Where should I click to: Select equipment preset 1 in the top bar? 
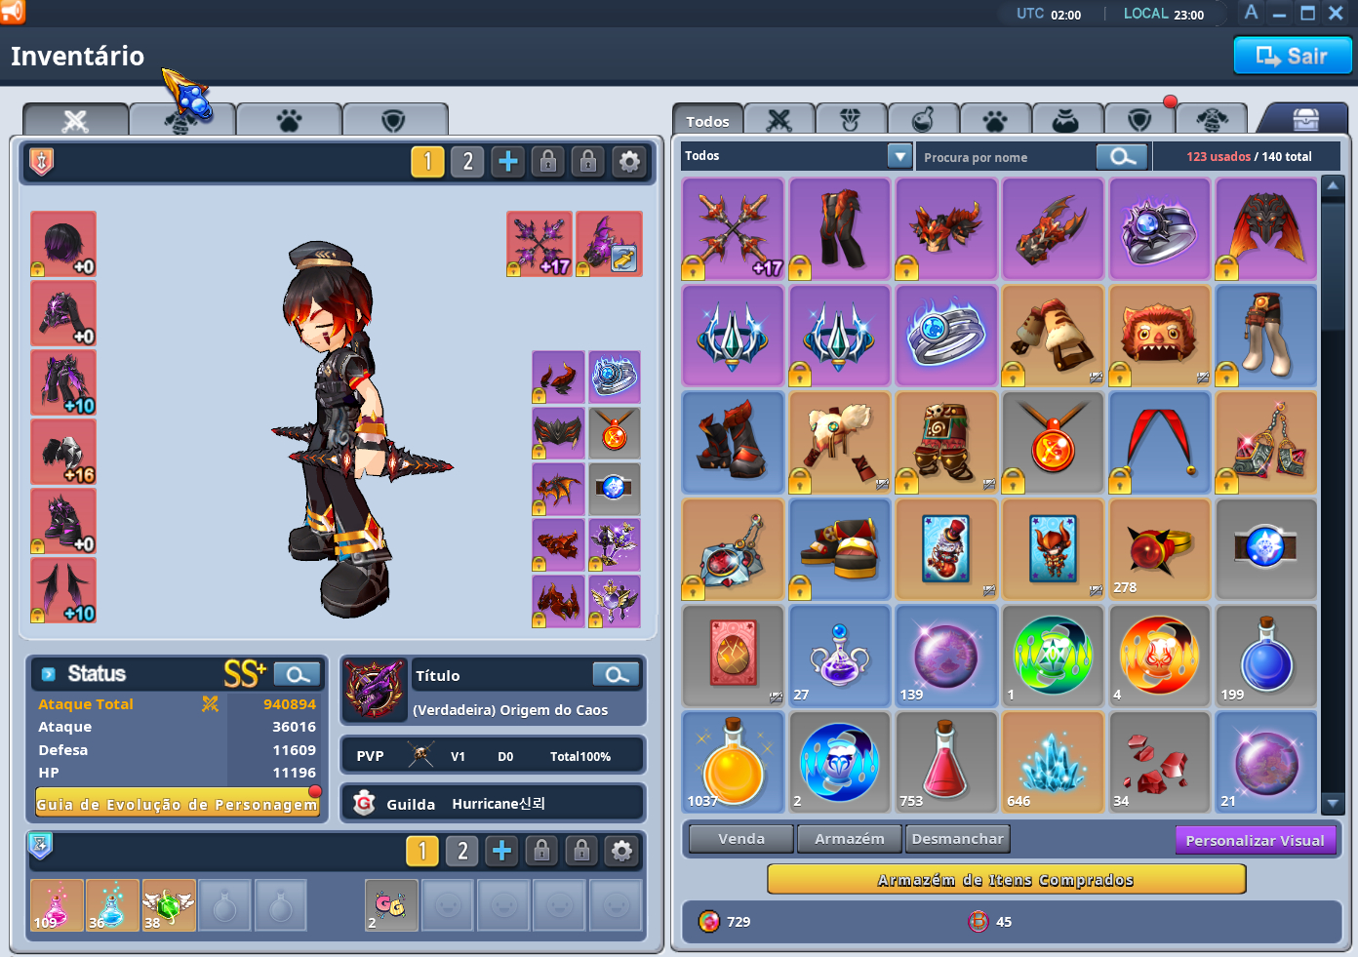pyautogui.click(x=427, y=161)
